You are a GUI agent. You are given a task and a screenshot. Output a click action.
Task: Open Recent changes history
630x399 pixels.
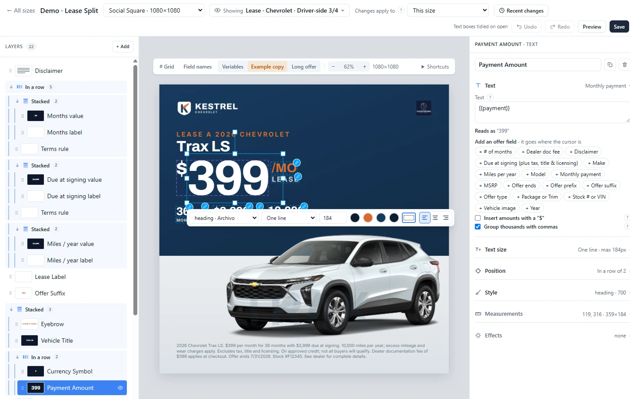(521, 10)
